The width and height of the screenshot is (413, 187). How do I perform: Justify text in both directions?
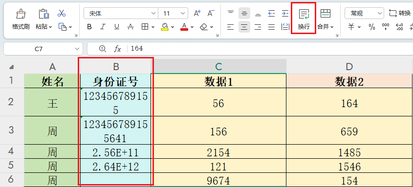point(271,26)
